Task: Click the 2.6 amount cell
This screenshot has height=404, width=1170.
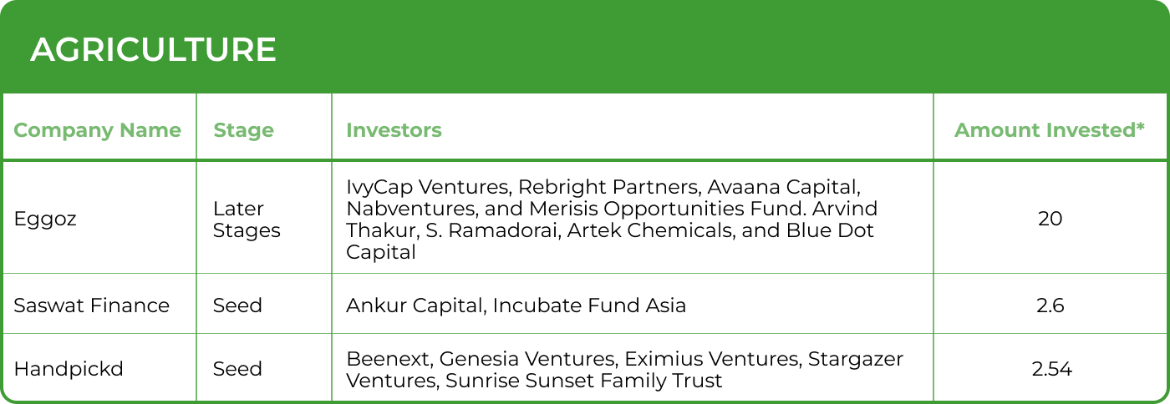Action: pos(1050,306)
